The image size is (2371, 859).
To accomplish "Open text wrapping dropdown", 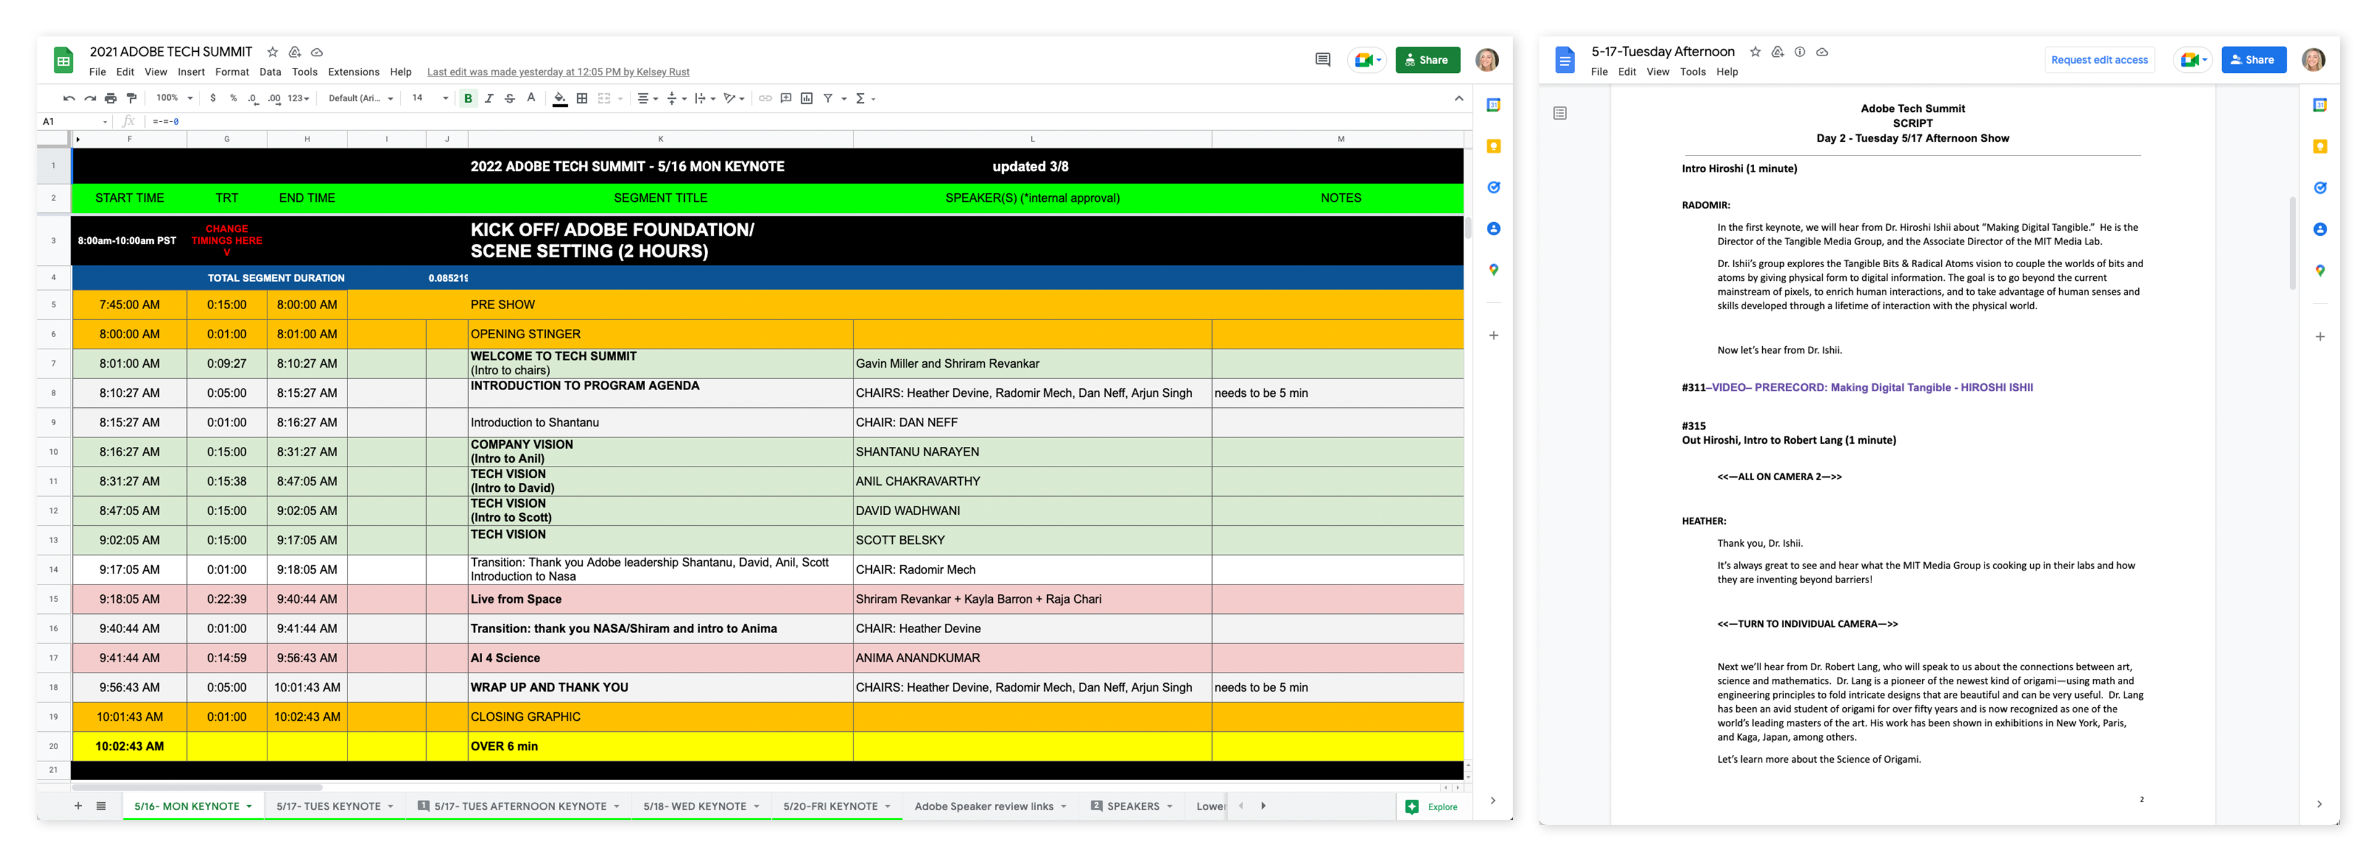I will tap(705, 98).
